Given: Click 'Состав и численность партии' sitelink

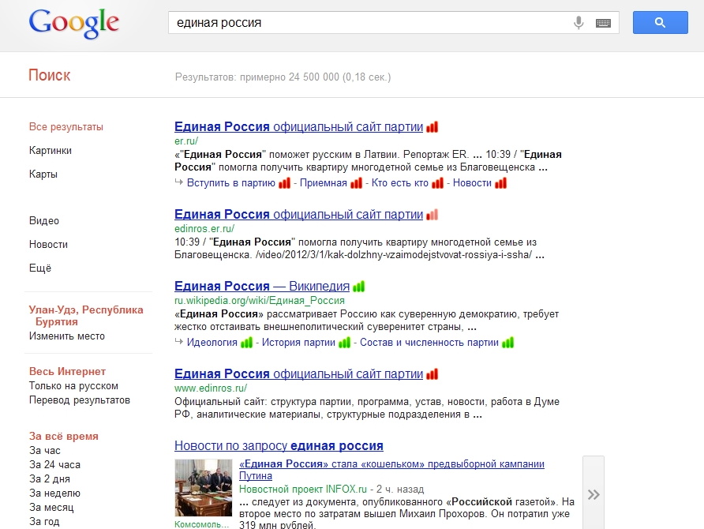Looking at the screenshot, I should tap(429, 343).
